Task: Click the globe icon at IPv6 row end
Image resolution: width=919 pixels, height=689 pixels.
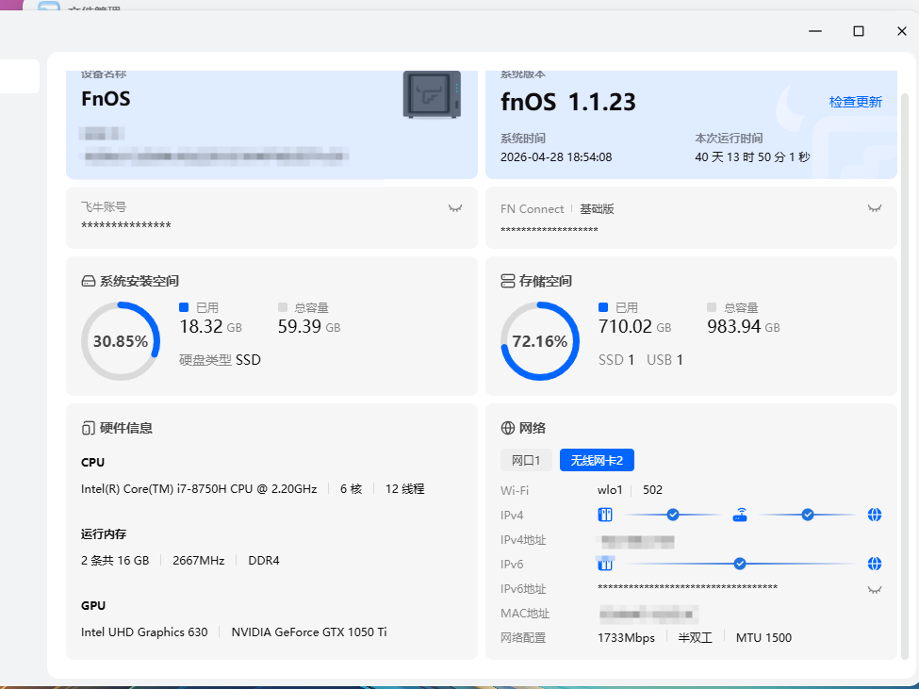Action: [x=875, y=564]
